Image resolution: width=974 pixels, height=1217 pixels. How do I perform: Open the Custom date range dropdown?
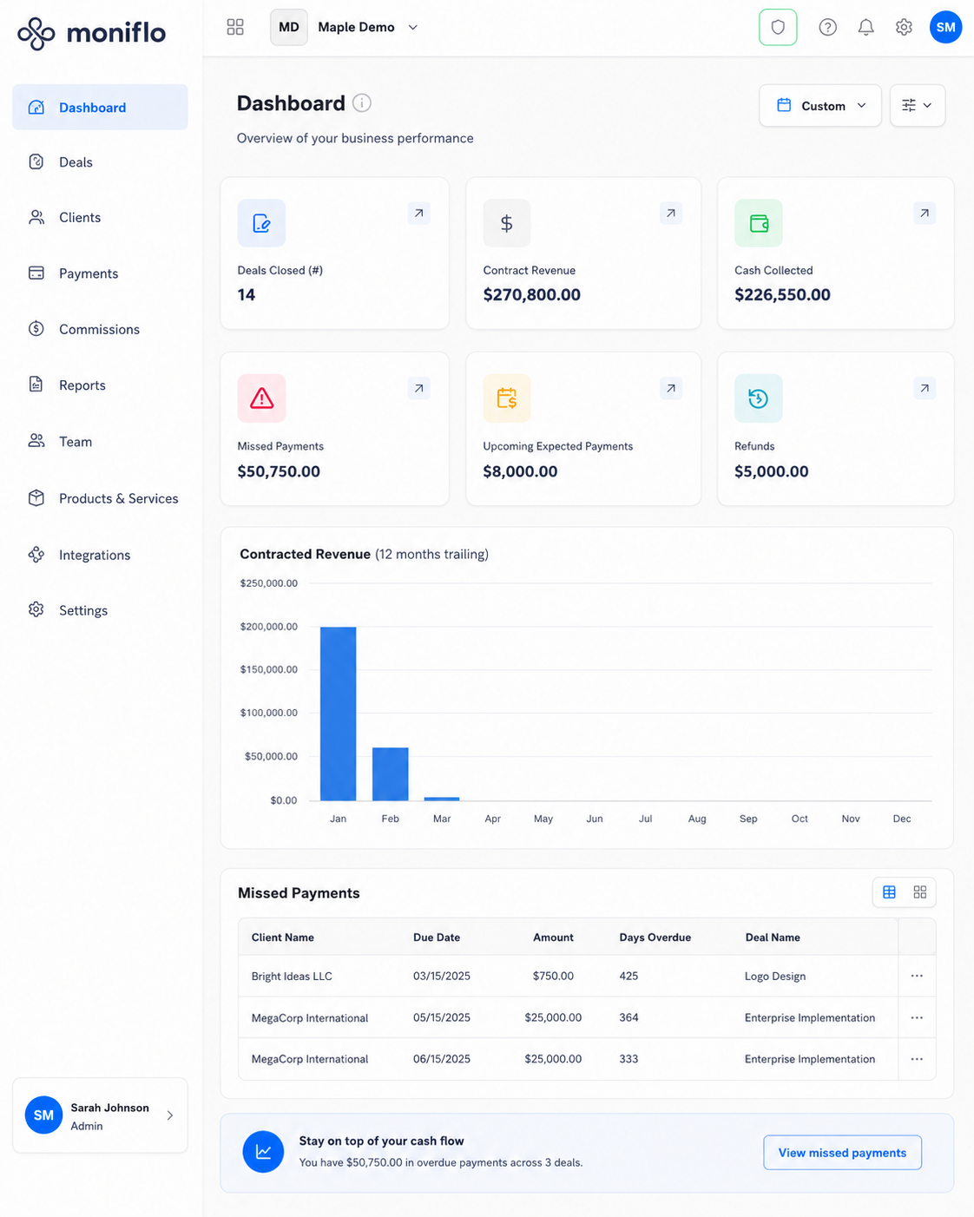820,106
